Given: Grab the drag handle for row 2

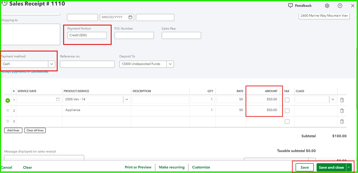Looking at the screenshot, I should [8, 110].
